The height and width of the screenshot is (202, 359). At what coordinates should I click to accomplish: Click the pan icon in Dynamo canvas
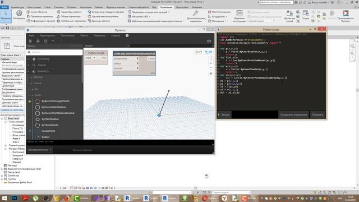pos(211,74)
